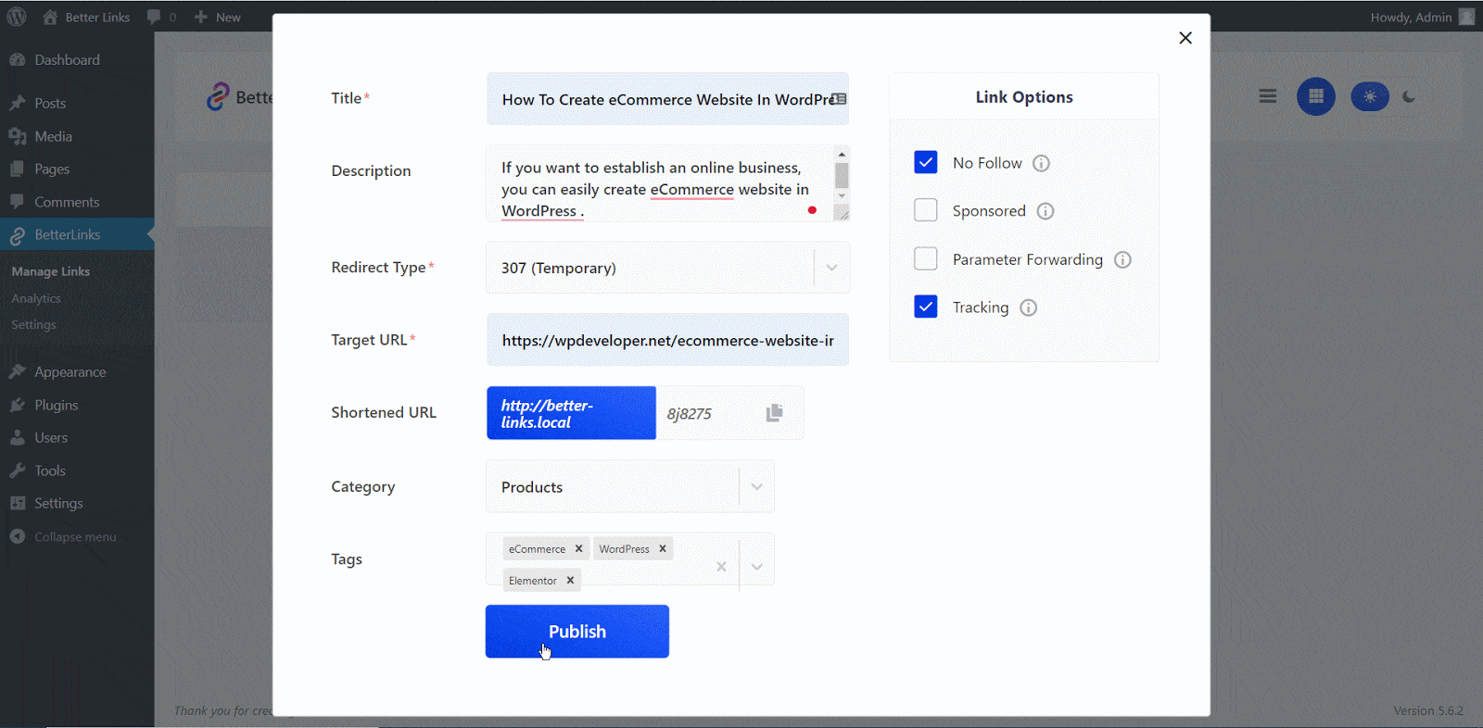1483x728 pixels.
Task: Click the New plus icon in admin bar
Action: pos(200,17)
